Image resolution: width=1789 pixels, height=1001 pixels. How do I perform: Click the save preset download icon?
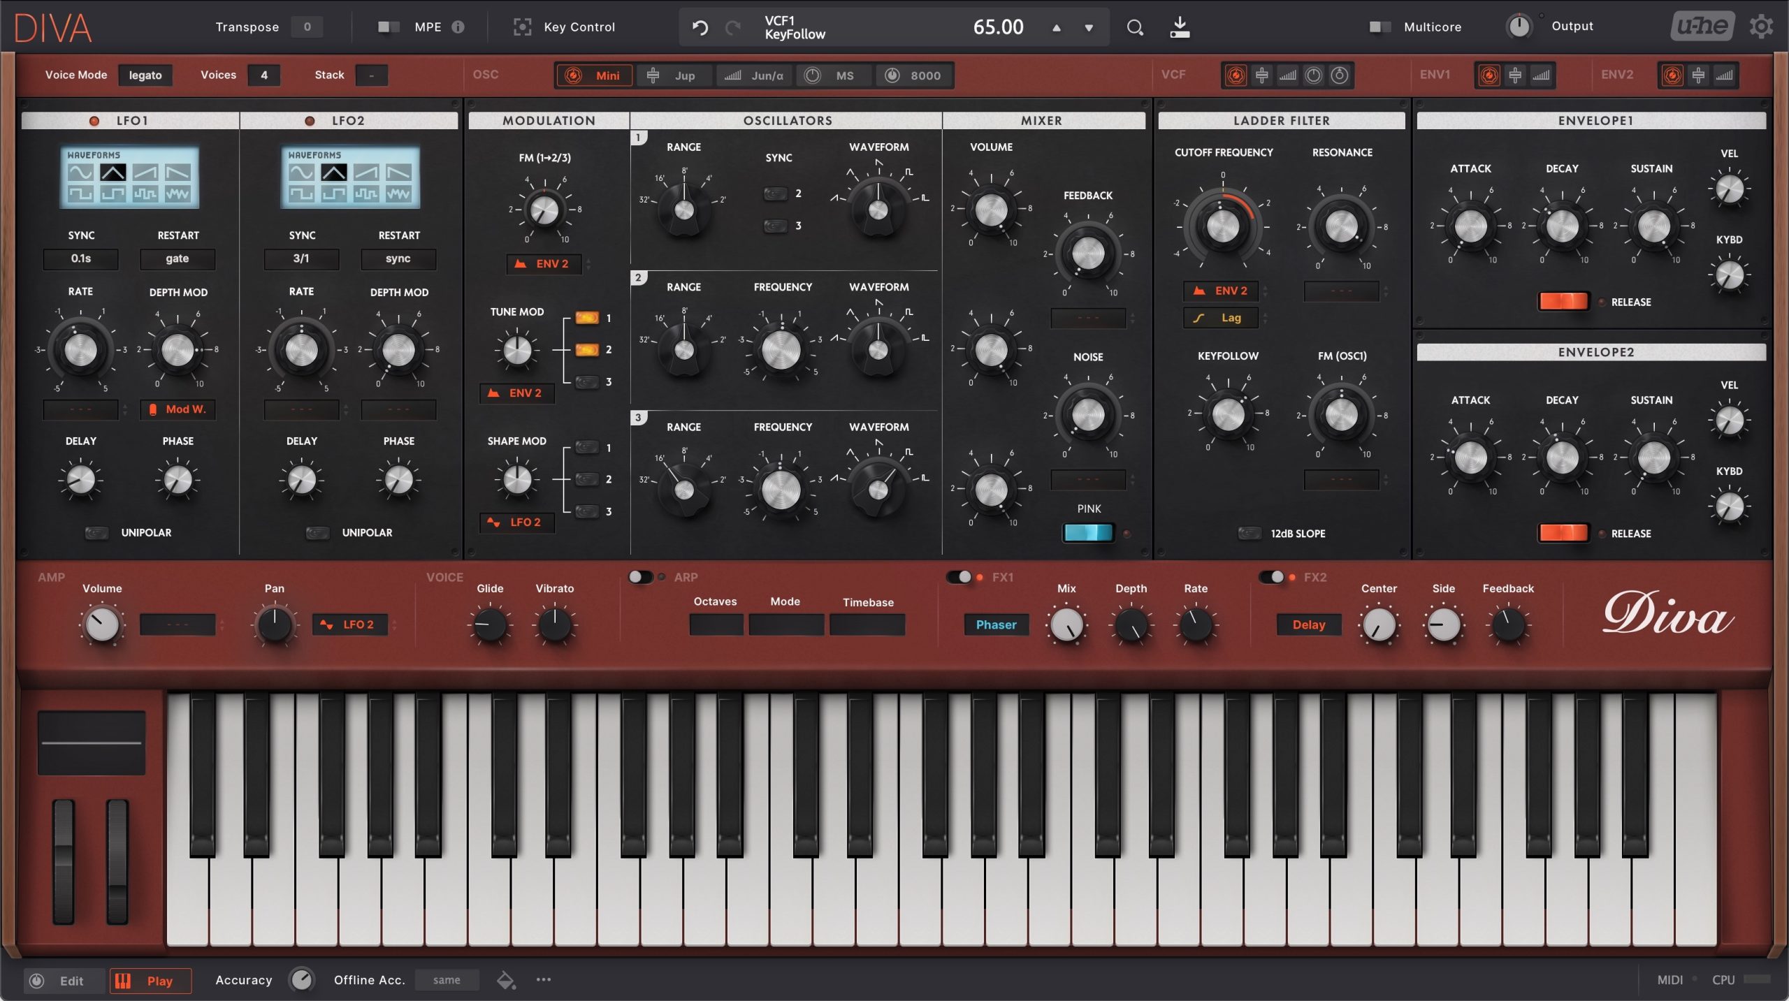click(1180, 27)
